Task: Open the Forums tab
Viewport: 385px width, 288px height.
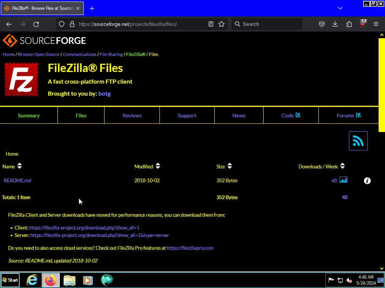Action: point(349,115)
